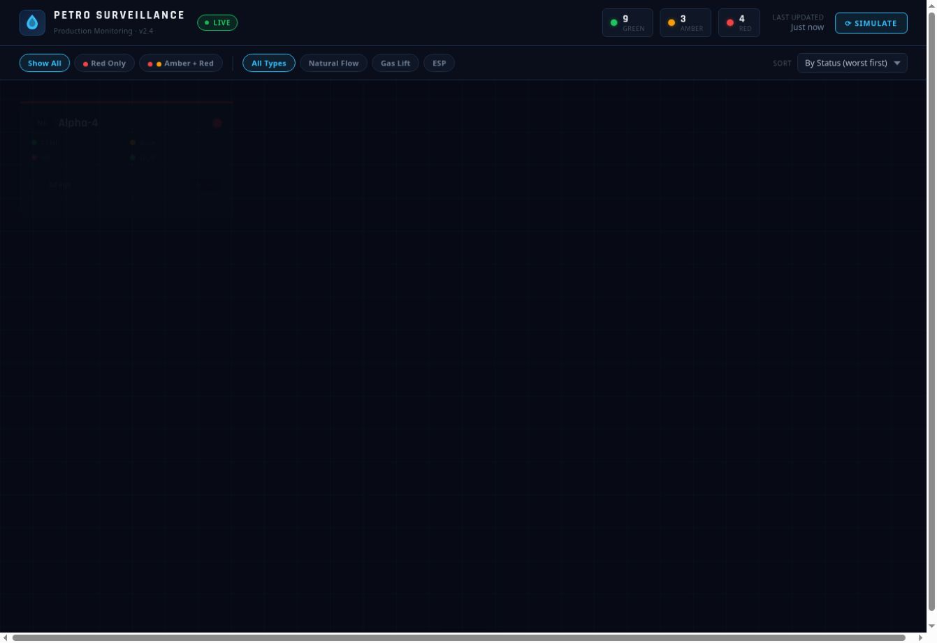The width and height of the screenshot is (937, 643).
Task: Select the All Types well filter
Action: point(269,63)
